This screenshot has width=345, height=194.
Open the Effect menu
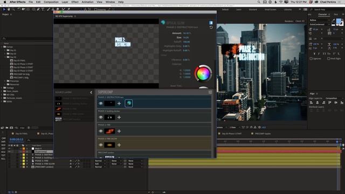coord(75,2)
